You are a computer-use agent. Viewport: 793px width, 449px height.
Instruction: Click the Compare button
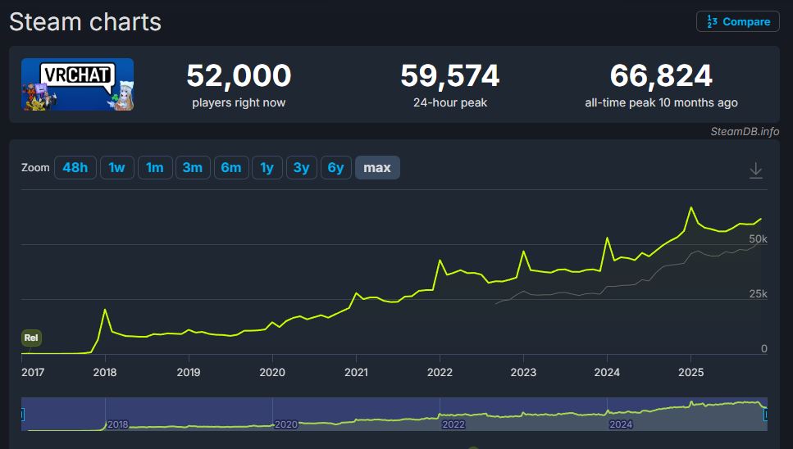point(738,22)
